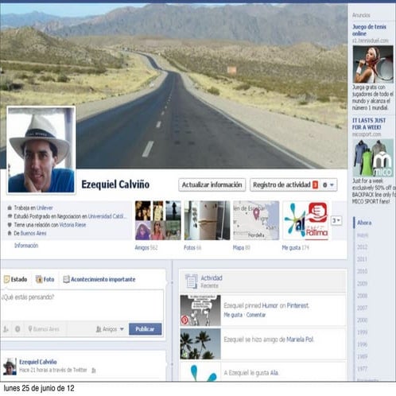
Task: Open the Mapa section link
Action: 241,247
